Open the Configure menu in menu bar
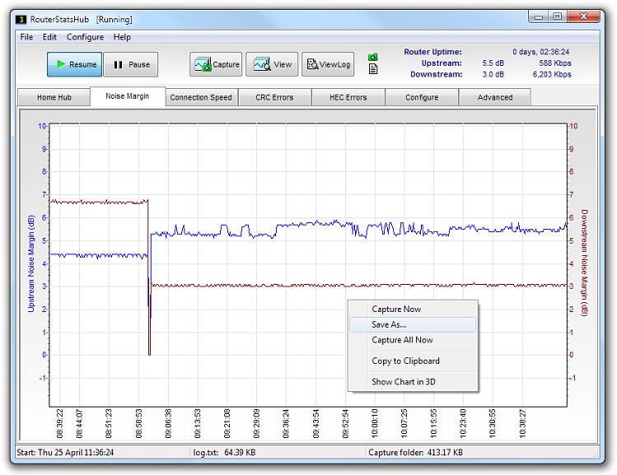Image resolution: width=617 pixels, height=475 pixels. point(85,37)
